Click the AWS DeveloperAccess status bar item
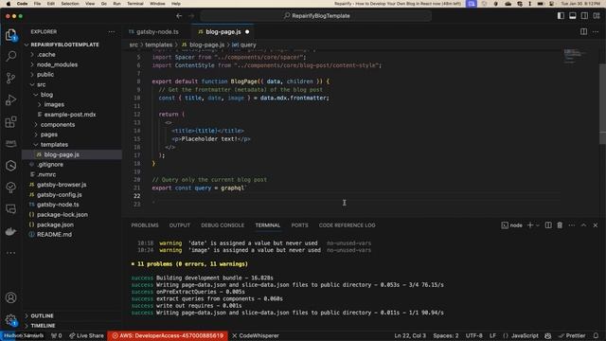 [168, 335]
